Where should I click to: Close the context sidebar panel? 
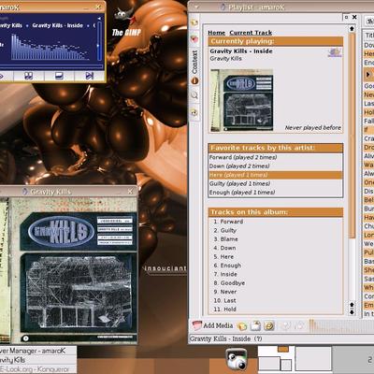coord(354,17)
